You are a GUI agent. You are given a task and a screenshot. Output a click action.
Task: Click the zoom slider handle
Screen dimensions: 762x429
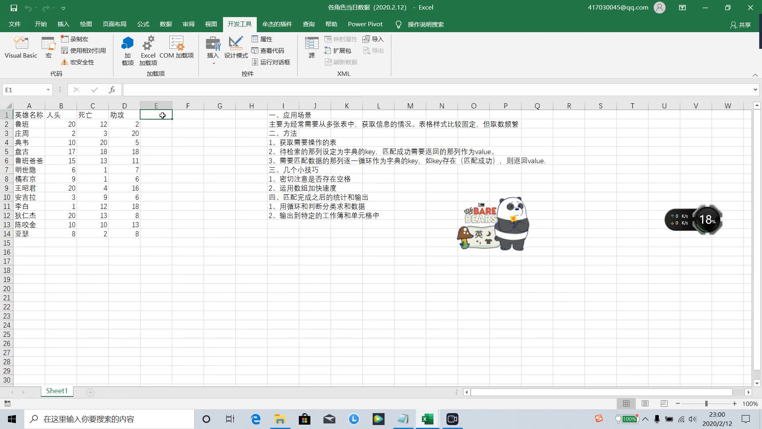point(706,404)
